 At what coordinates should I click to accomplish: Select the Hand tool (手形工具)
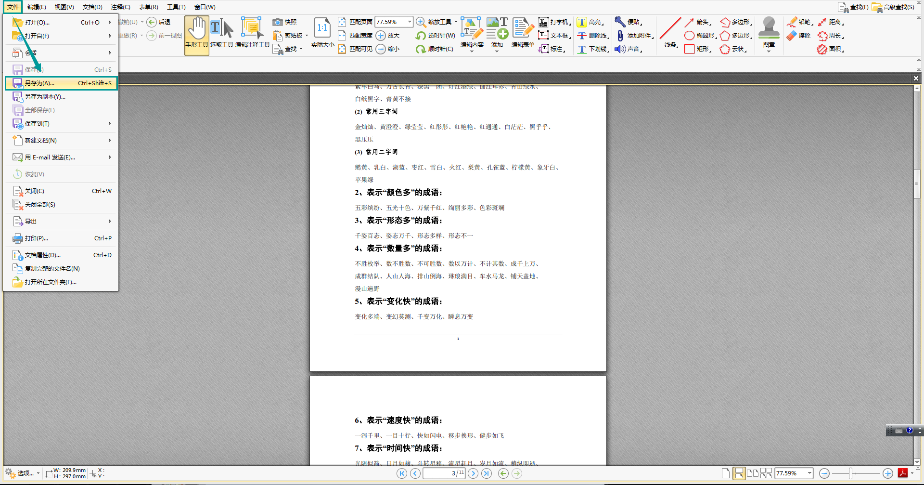pos(197,35)
